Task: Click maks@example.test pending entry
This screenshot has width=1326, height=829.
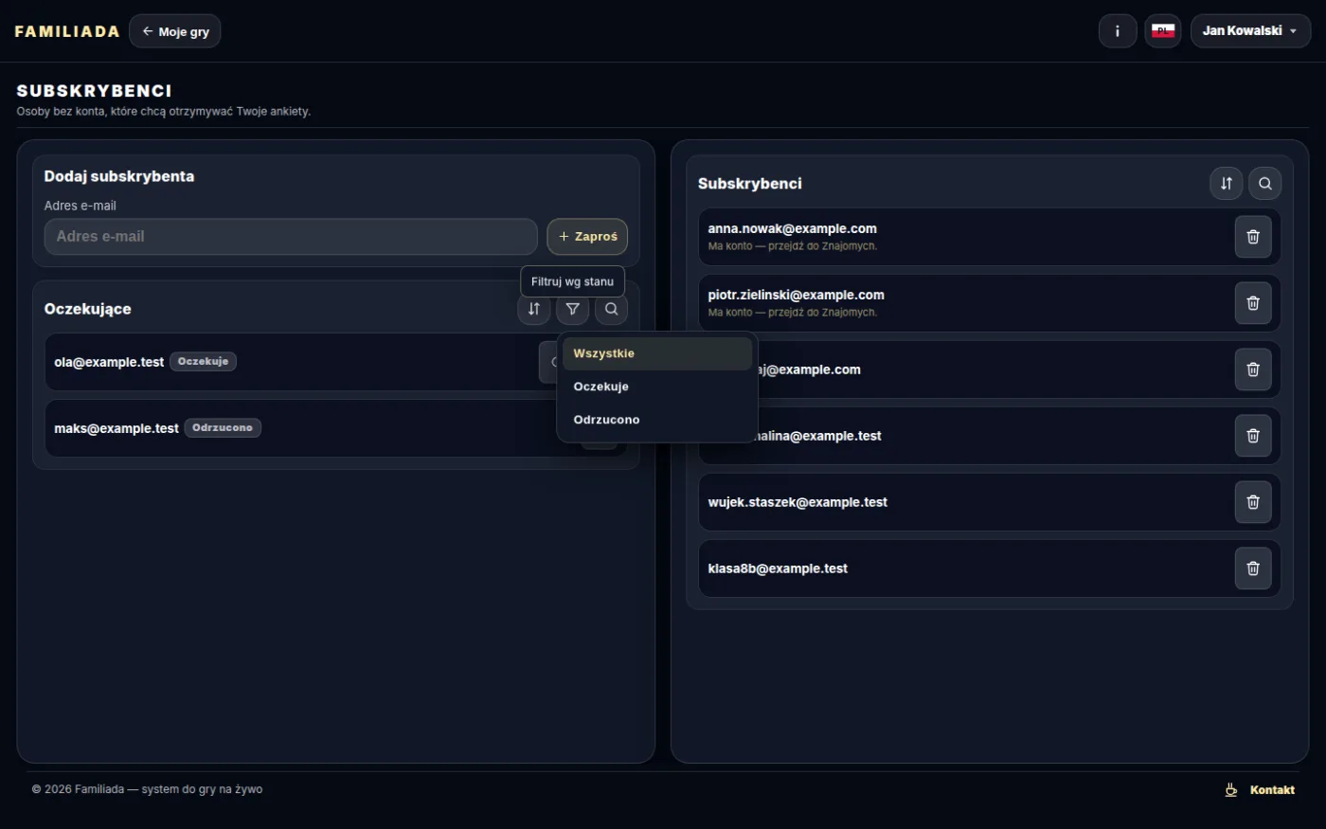Action: pos(116,428)
